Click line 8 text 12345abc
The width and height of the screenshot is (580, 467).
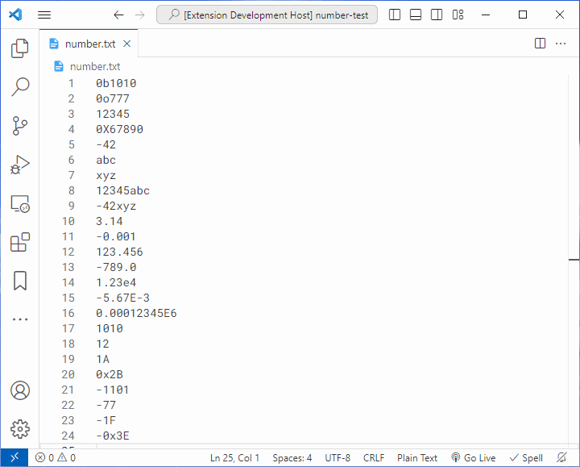click(122, 190)
